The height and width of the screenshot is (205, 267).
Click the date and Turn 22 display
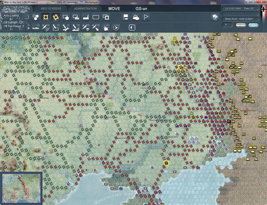[240, 8]
